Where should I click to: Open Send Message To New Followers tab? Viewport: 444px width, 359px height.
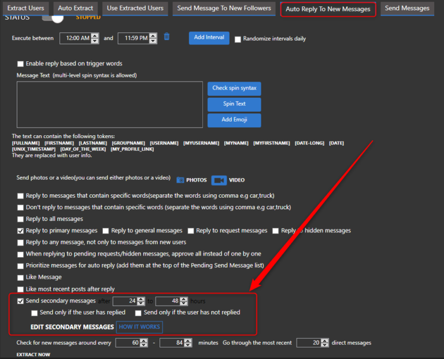224,8
